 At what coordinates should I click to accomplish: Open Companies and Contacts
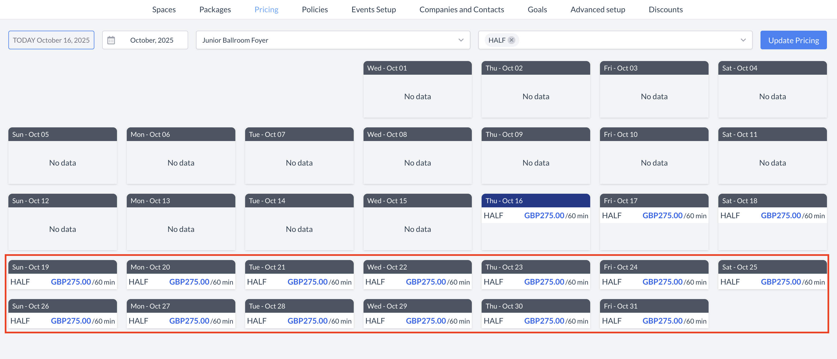[x=462, y=9]
